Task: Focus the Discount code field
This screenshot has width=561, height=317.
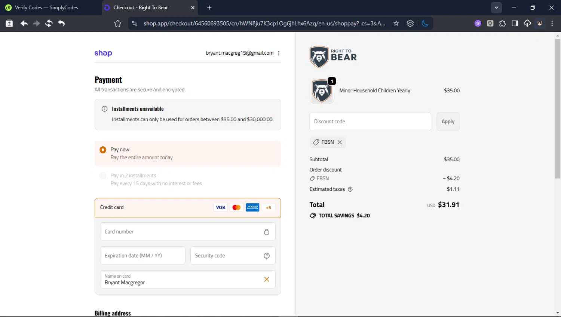Action: (x=370, y=122)
